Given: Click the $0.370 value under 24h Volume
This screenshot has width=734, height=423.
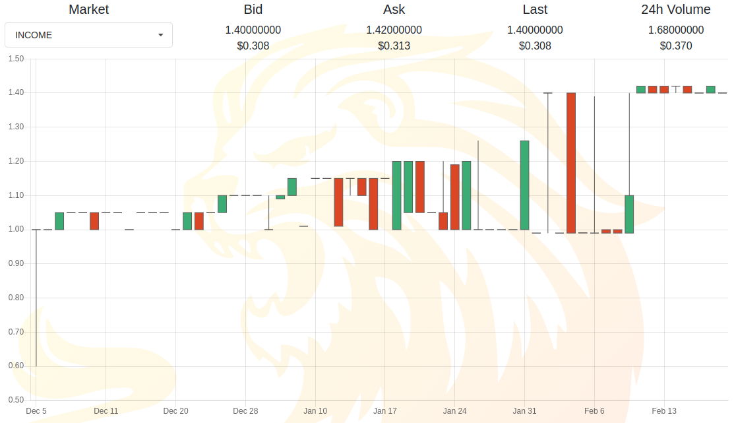Looking at the screenshot, I should coord(675,46).
